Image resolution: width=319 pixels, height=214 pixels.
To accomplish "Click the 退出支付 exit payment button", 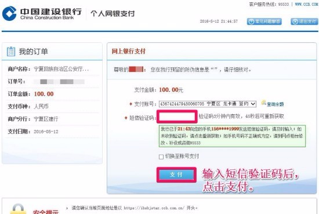I will pyautogui.click(x=304, y=21).
